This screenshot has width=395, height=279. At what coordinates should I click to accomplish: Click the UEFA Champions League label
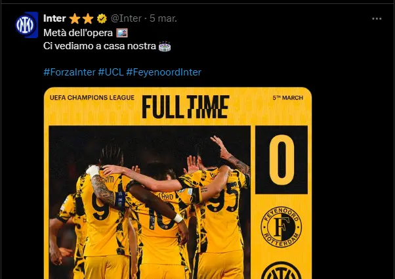(93, 98)
